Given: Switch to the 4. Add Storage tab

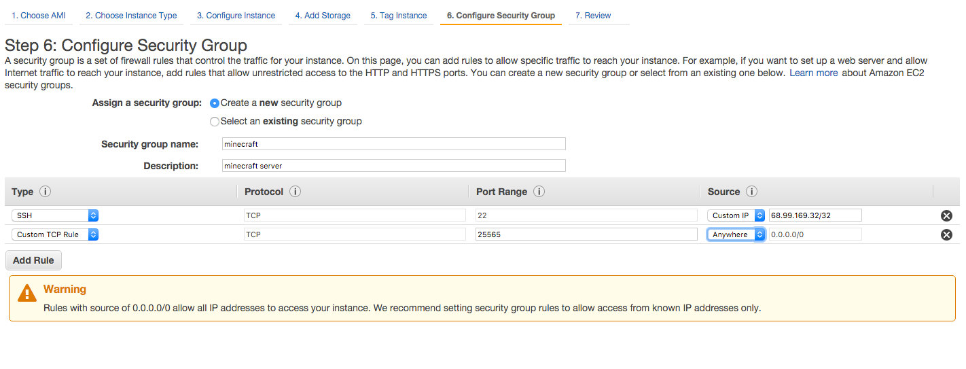Looking at the screenshot, I should (x=323, y=16).
